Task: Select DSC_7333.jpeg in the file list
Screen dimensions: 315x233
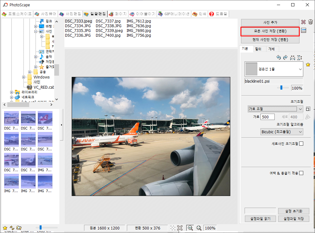Action: point(78,21)
